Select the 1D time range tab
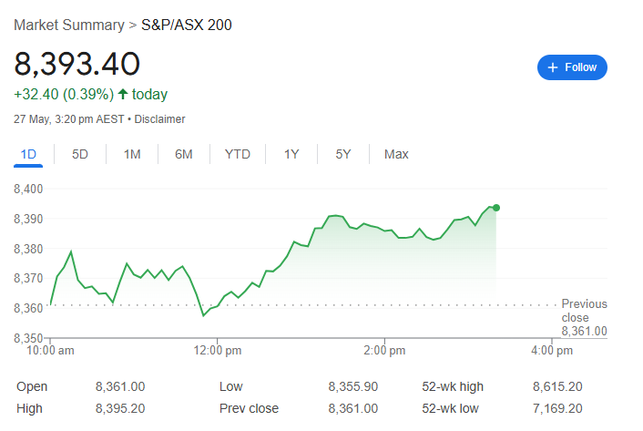Image resolution: width=643 pixels, height=431 pixels. coord(28,154)
